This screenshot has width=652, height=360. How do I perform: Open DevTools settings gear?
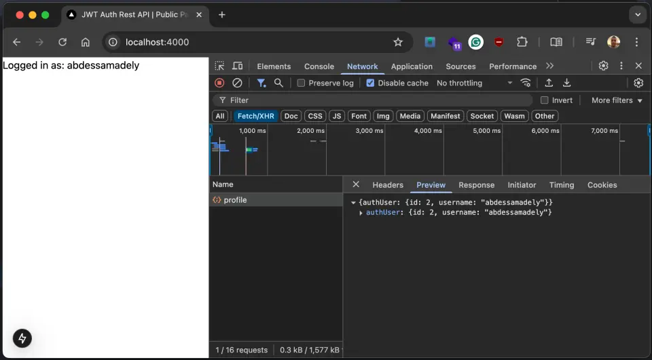[x=603, y=66]
